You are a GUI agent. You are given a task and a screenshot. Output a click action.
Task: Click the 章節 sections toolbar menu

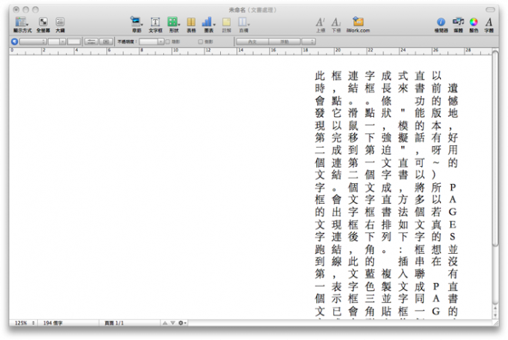click(136, 22)
